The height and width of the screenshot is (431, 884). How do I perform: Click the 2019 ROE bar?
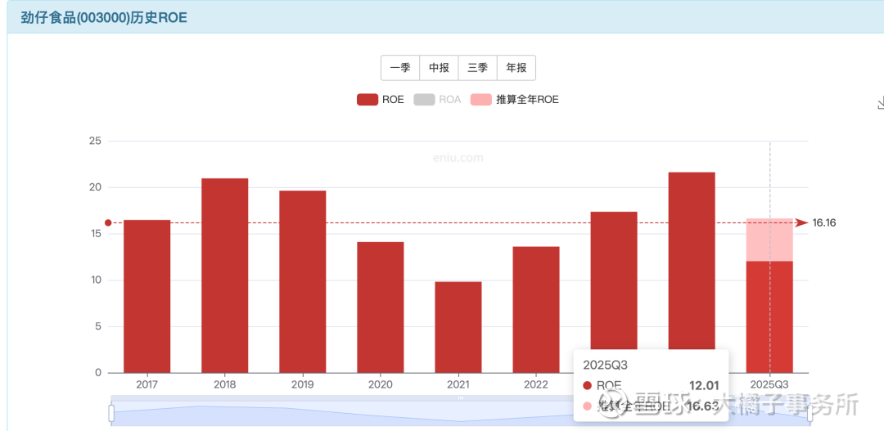[x=303, y=281]
